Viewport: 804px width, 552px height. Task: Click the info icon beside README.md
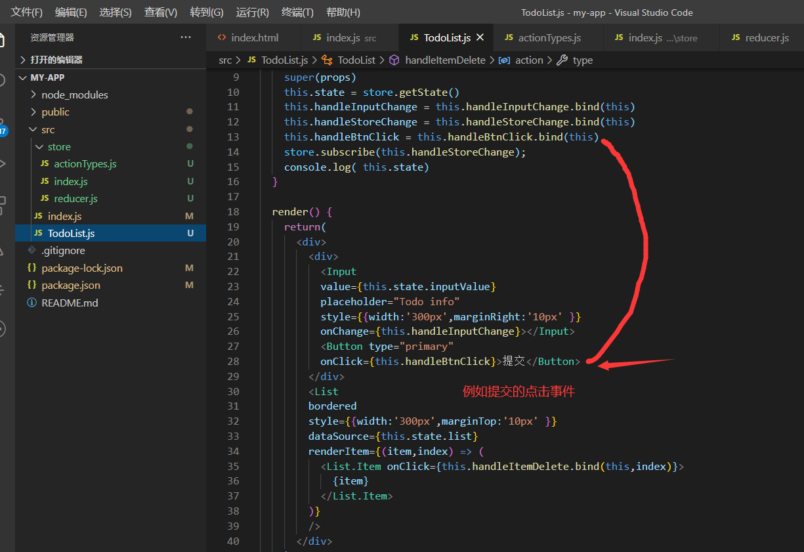click(32, 303)
